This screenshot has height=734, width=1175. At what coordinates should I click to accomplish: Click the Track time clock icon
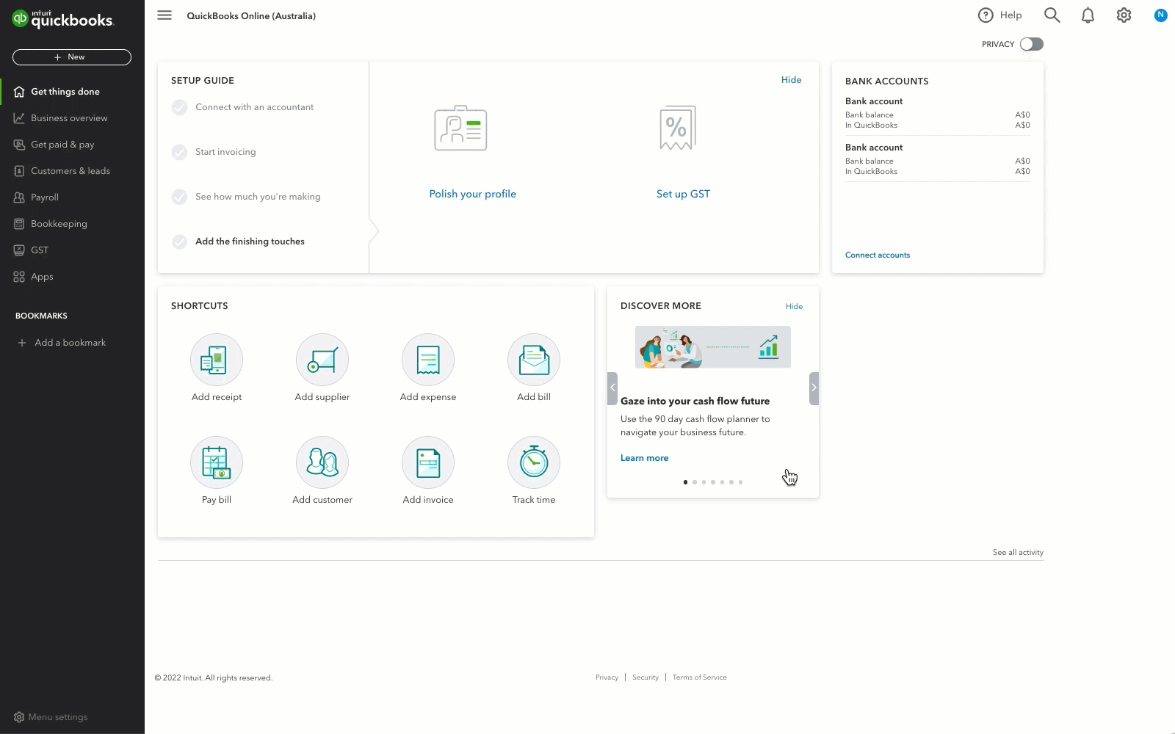[534, 462]
